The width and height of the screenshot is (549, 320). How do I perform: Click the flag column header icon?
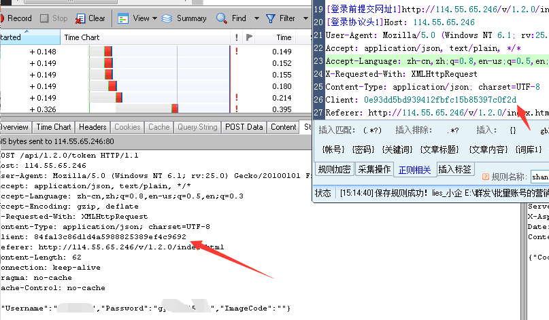249,37
